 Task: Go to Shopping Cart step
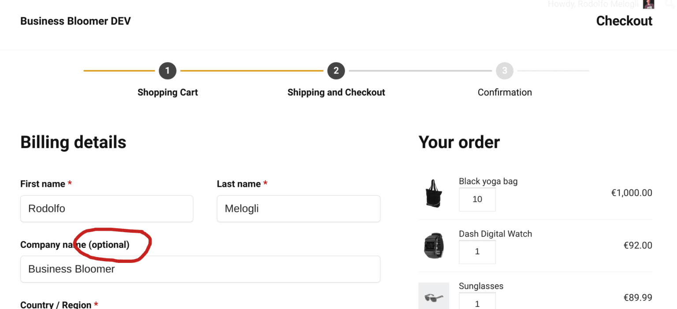(x=167, y=92)
